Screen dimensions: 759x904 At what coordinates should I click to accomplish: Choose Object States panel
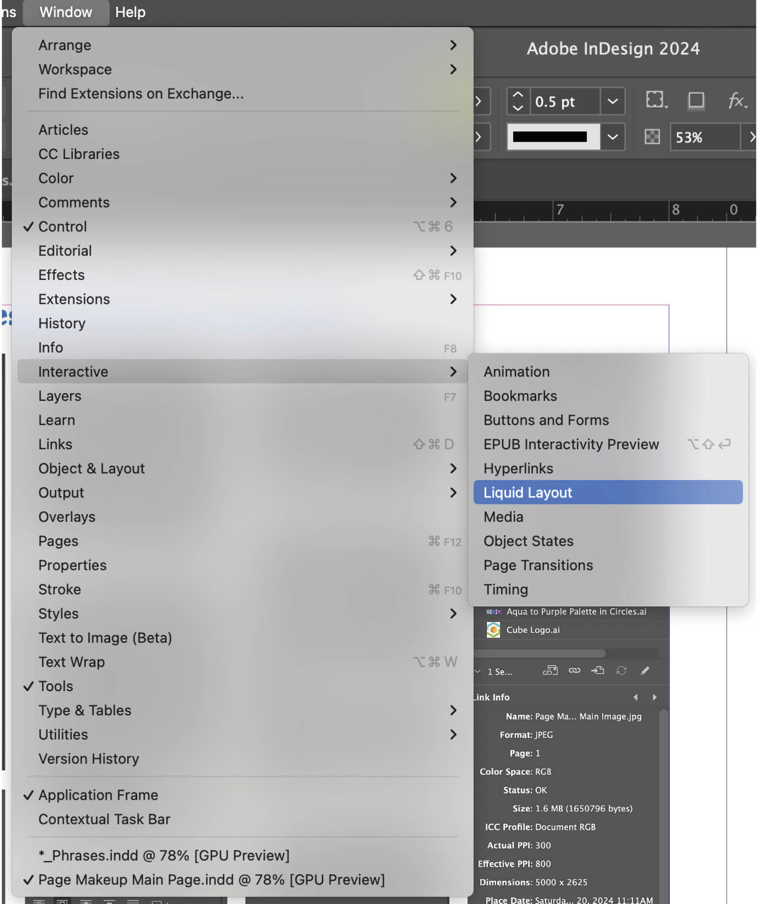(x=608, y=541)
